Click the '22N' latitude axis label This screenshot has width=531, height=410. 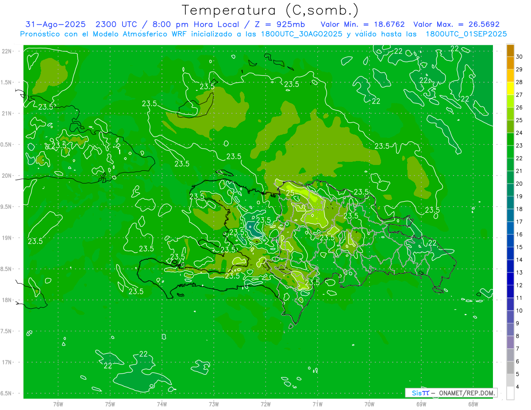[7, 51]
